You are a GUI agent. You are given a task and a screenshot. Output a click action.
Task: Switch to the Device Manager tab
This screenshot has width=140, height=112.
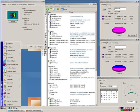(x=12, y=5)
